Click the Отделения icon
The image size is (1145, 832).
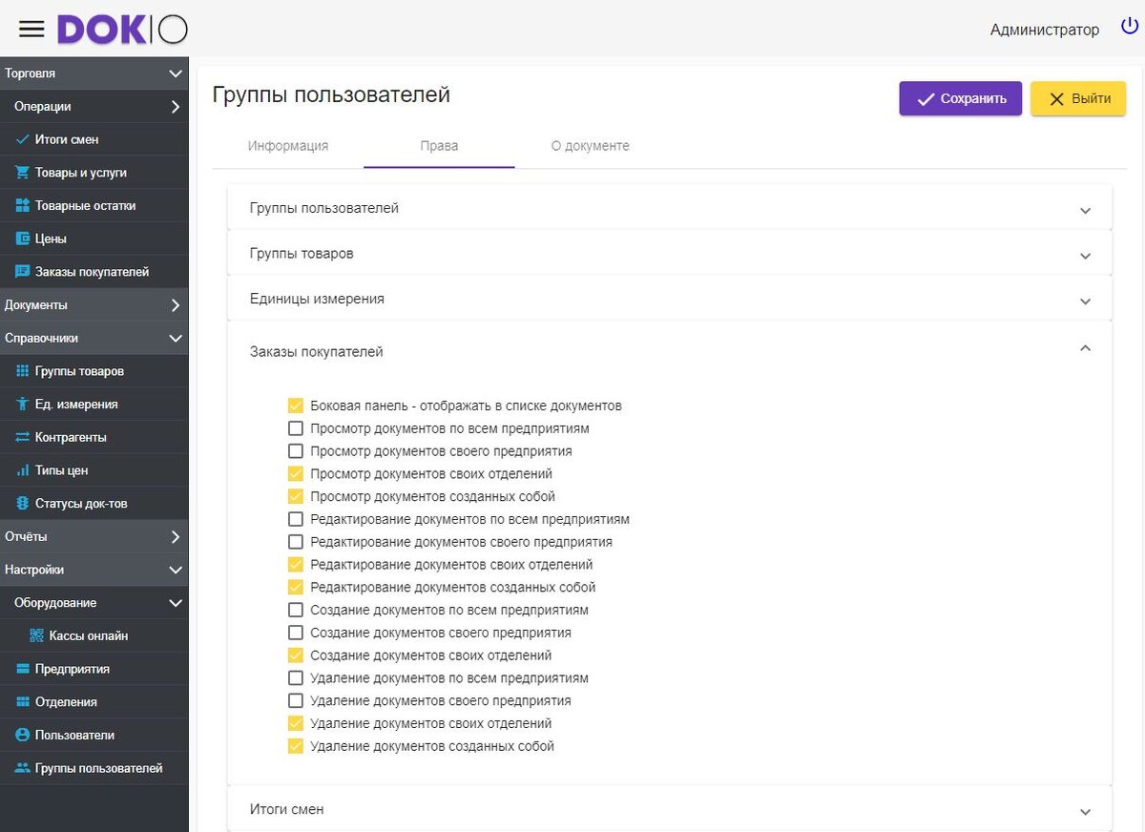(x=24, y=702)
